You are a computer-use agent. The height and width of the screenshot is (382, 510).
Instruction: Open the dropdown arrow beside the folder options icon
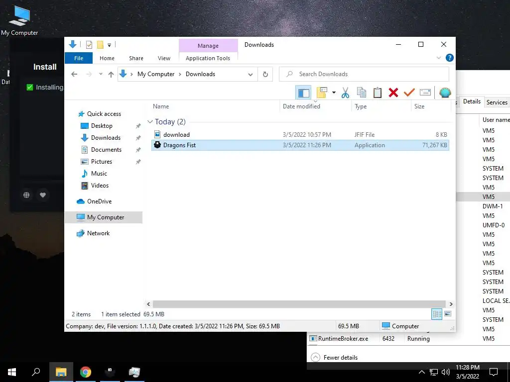point(334,93)
